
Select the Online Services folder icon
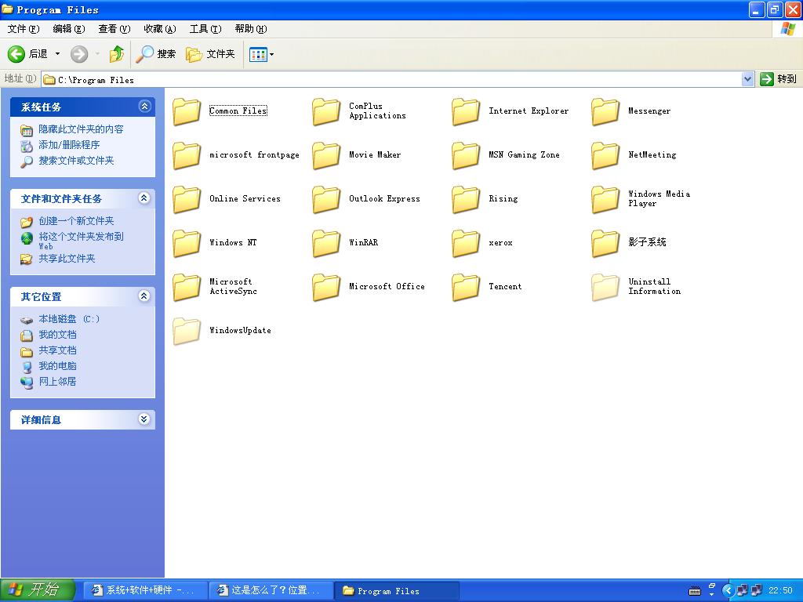point(187,199)
